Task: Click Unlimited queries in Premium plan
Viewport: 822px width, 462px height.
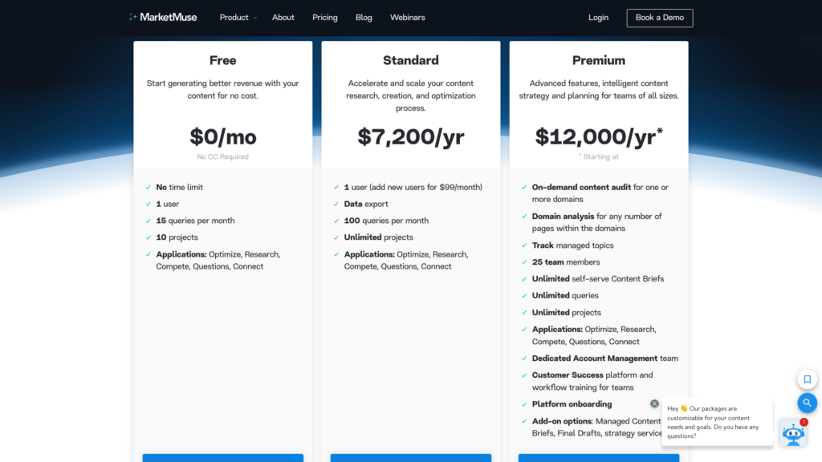Action: pos(565,295)
